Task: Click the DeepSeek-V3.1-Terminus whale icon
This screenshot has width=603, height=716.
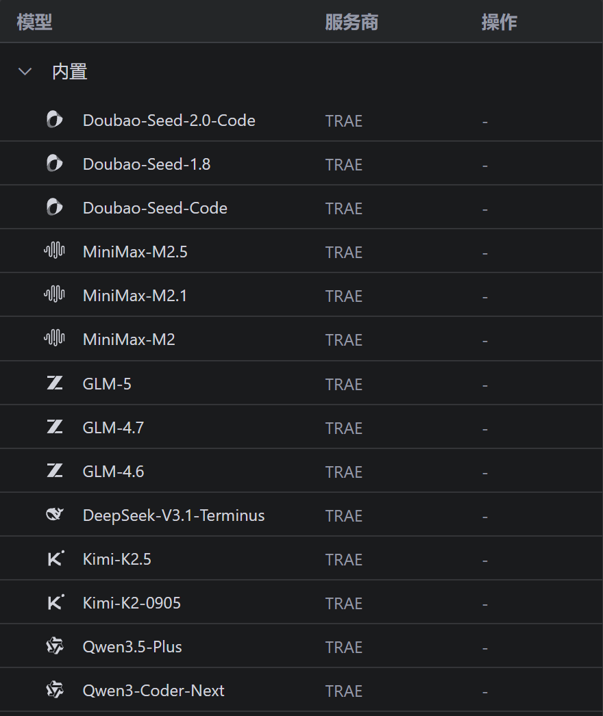Action: [55, 514]
